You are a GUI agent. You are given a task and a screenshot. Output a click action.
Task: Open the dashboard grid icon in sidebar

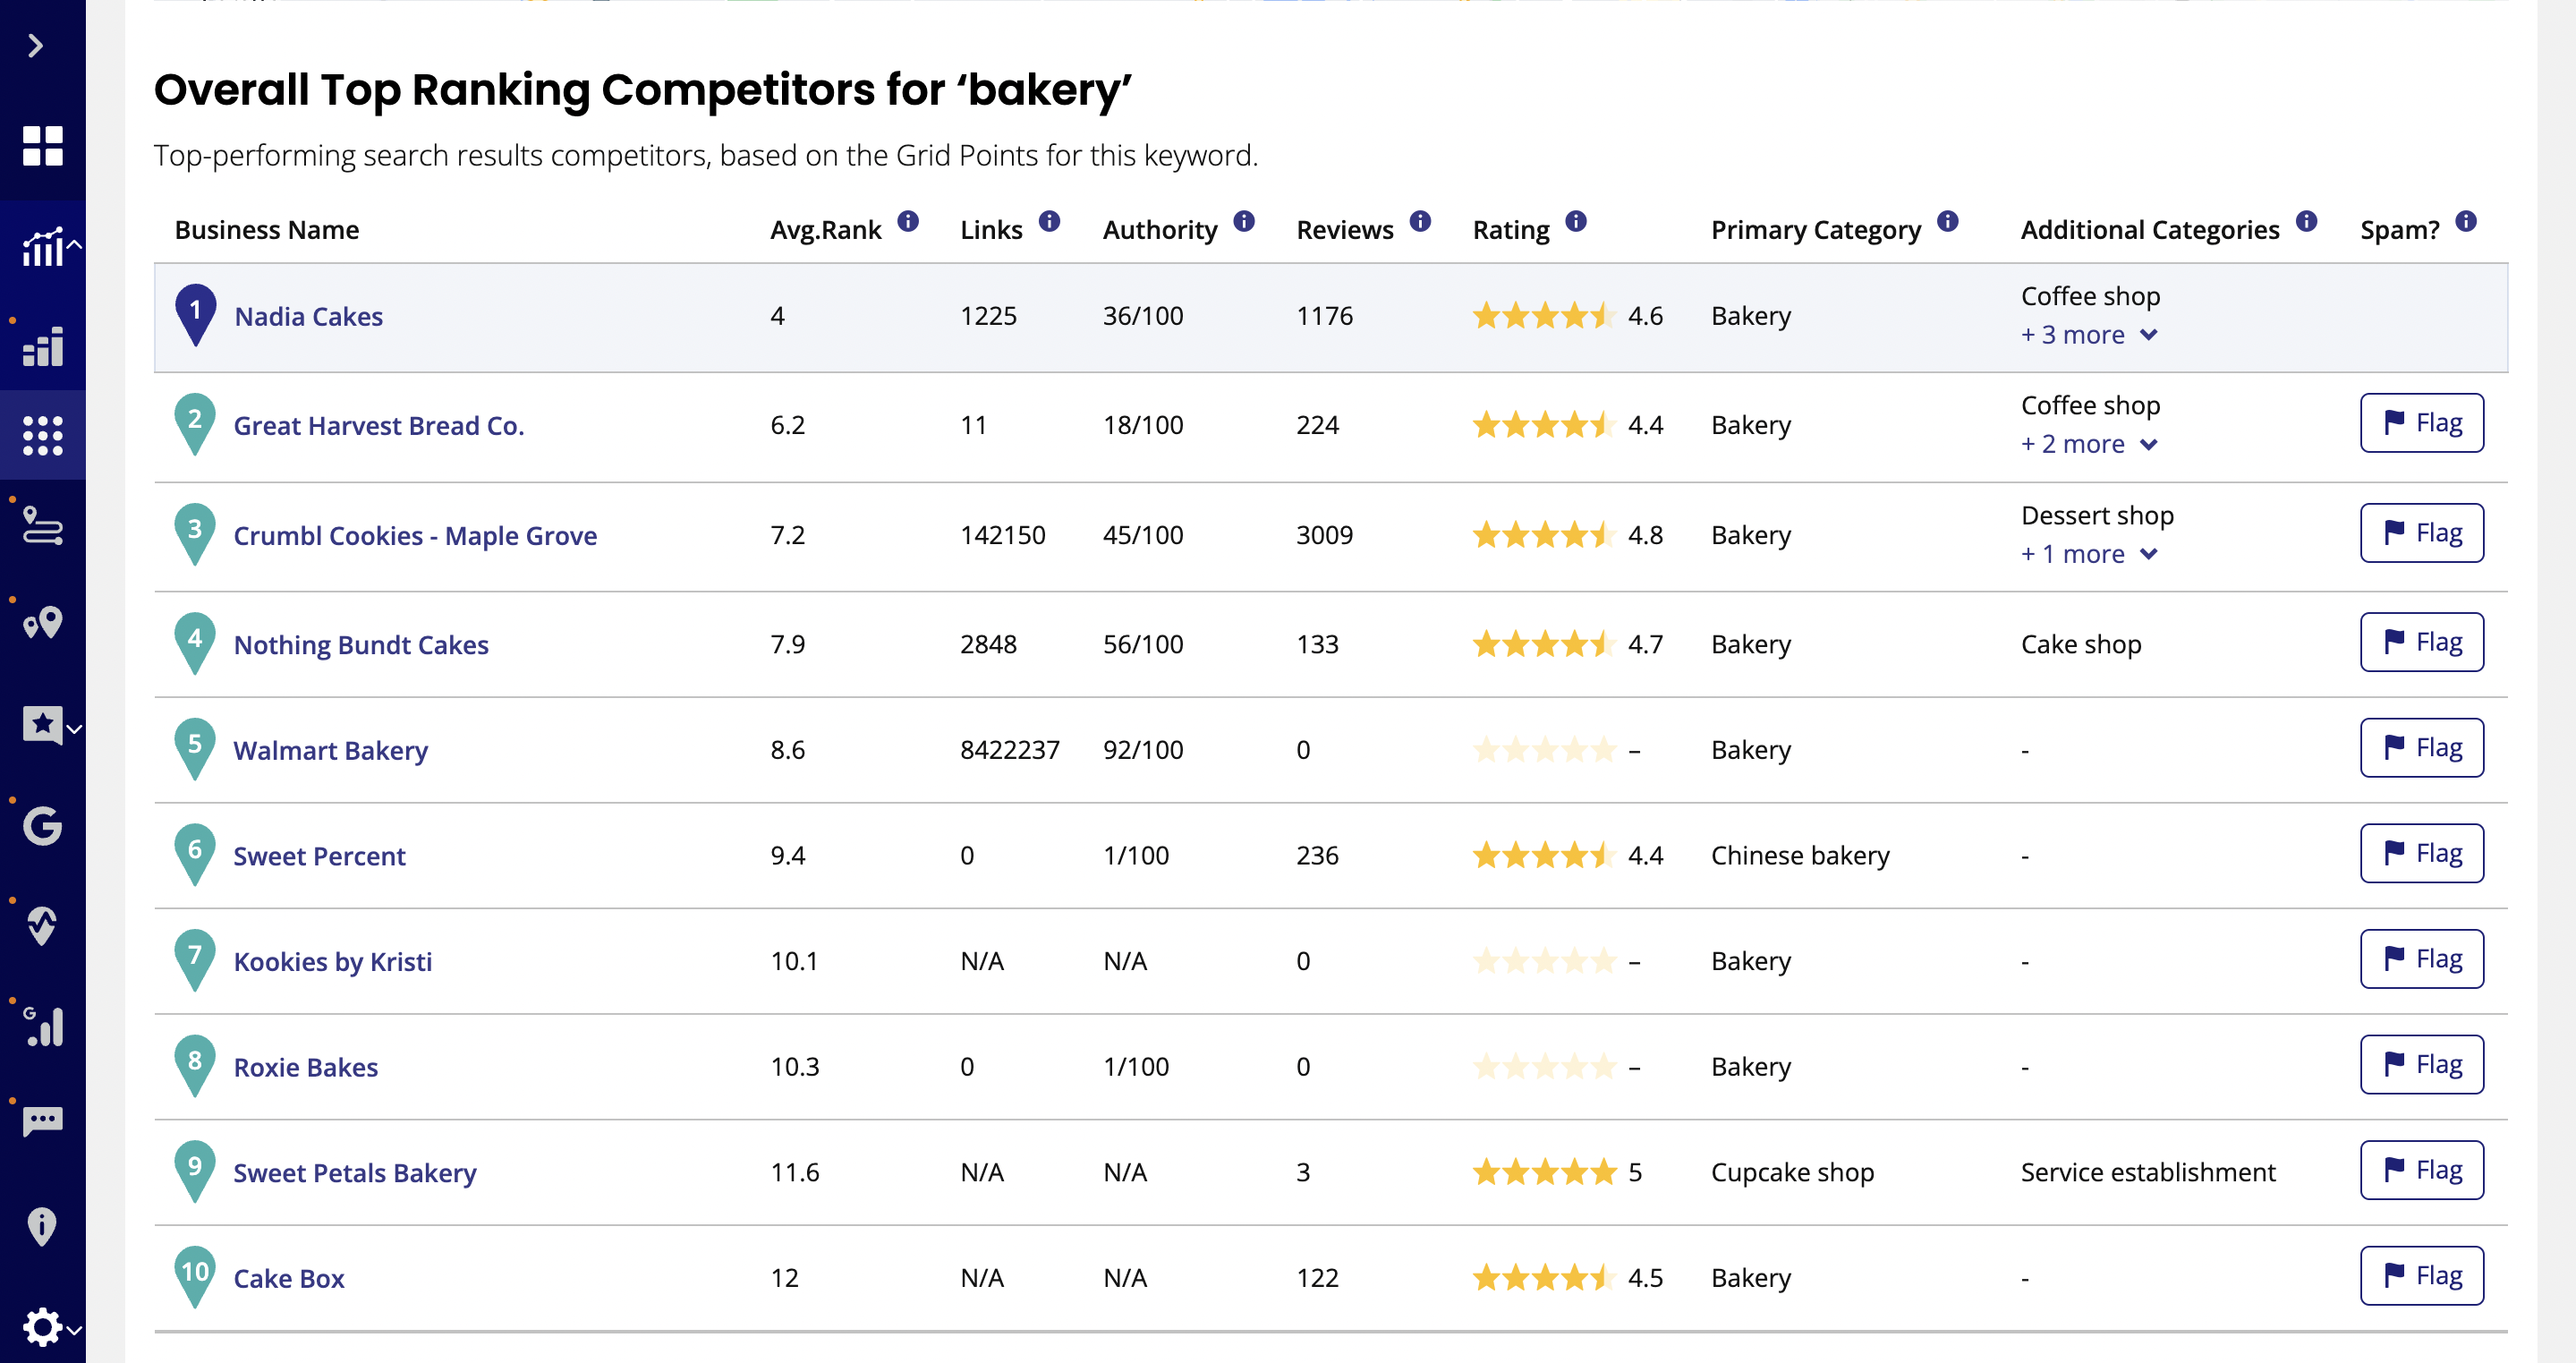pyautogui.click(x=42, y=146)
